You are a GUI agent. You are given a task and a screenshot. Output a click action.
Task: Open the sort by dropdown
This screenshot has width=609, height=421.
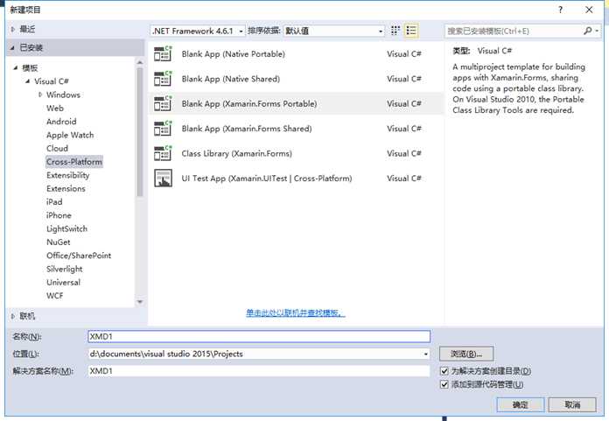point(334,31)
